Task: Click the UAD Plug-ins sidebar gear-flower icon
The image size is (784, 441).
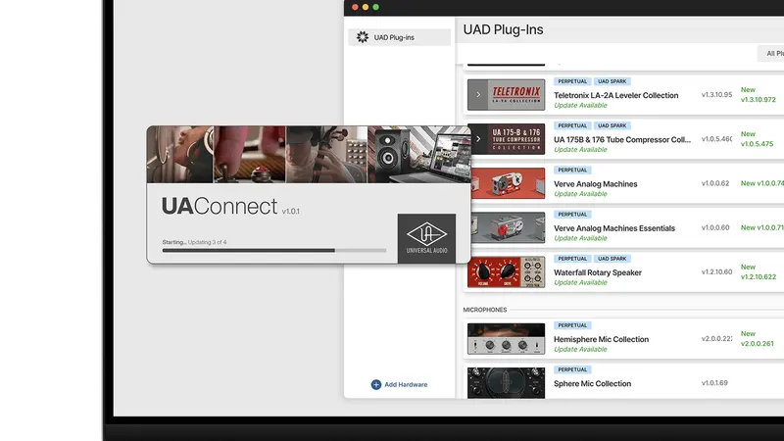Action: (363, 37)
